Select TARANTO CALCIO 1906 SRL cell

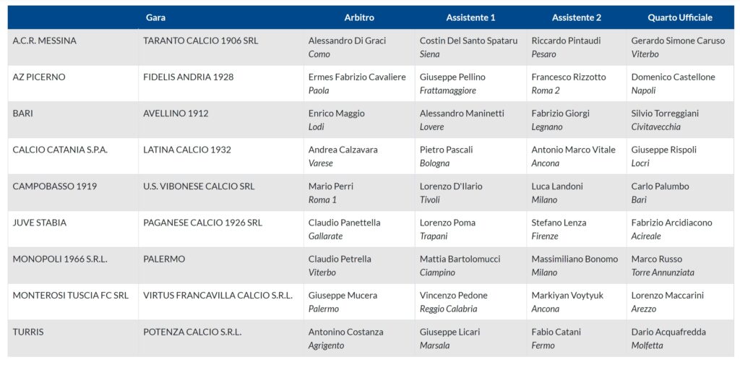coord(200,41)
